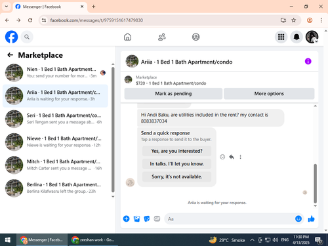This screenshot has width=328, height=246.
Task: Open Windows notification center
Action: 319,240
